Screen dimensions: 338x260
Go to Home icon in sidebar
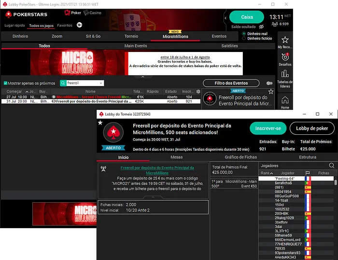285,100
